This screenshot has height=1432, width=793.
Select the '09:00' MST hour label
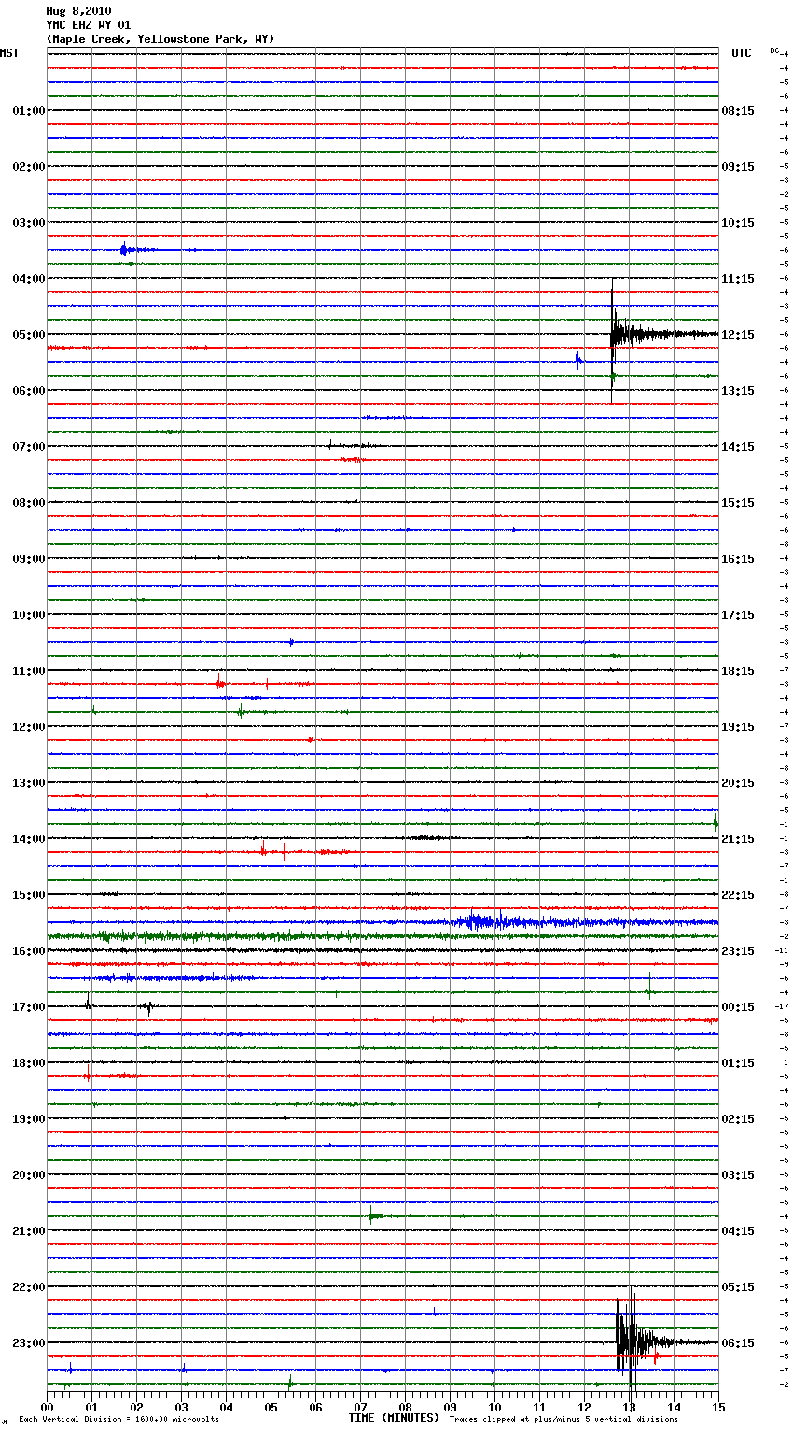(29, 559)
